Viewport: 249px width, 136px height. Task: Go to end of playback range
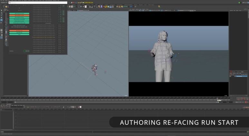(x=248, y=98)
